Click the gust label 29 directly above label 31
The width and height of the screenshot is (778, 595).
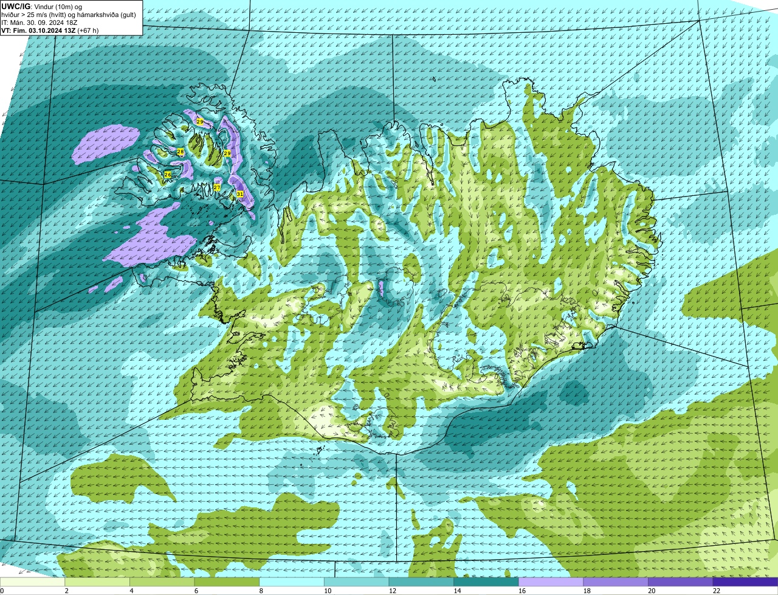tap(227, 153)
